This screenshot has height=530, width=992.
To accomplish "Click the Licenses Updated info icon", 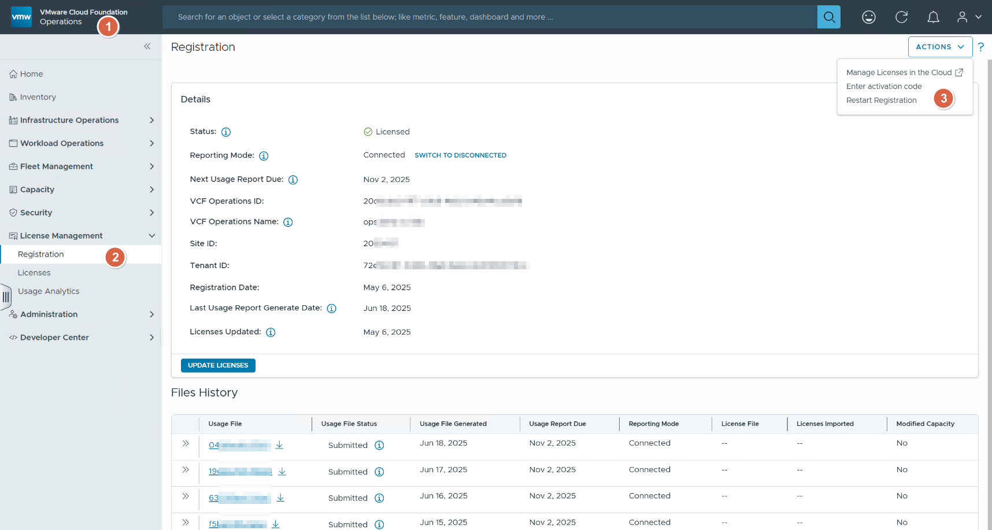I will coord(271,332).
